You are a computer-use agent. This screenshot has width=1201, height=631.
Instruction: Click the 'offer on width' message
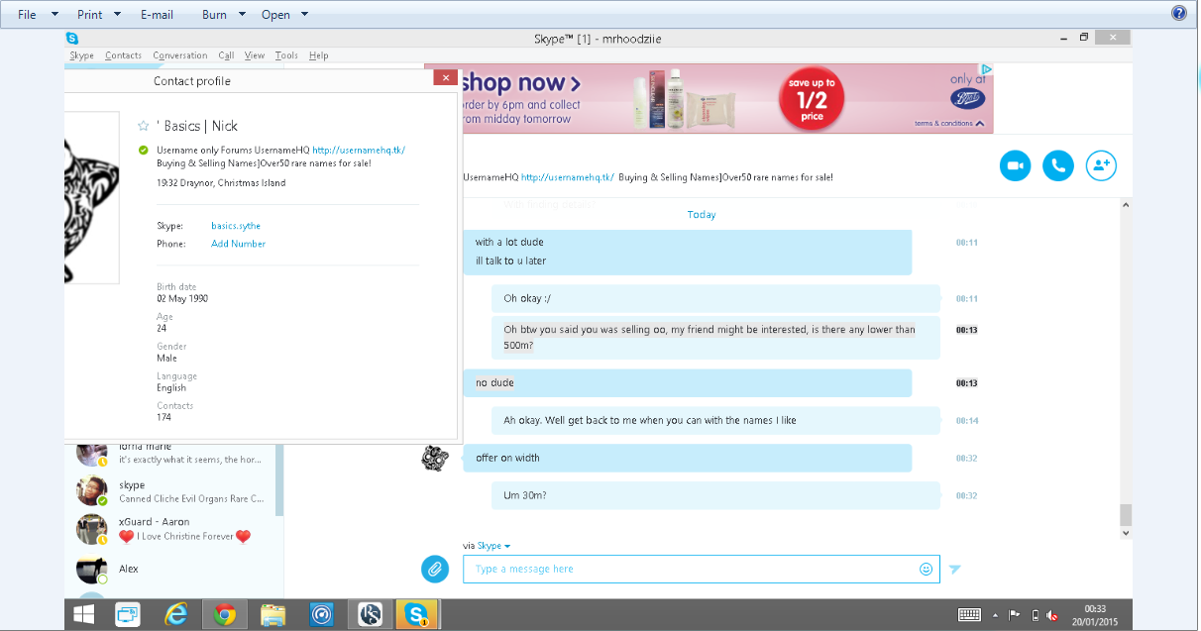pyautogui.click(x=687, y=458)
